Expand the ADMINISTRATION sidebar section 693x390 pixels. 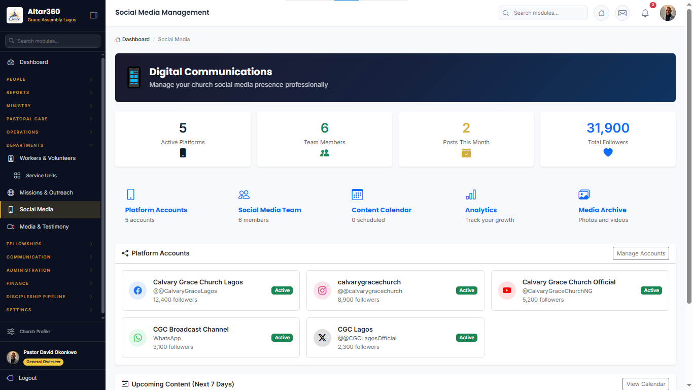point(50,270)
